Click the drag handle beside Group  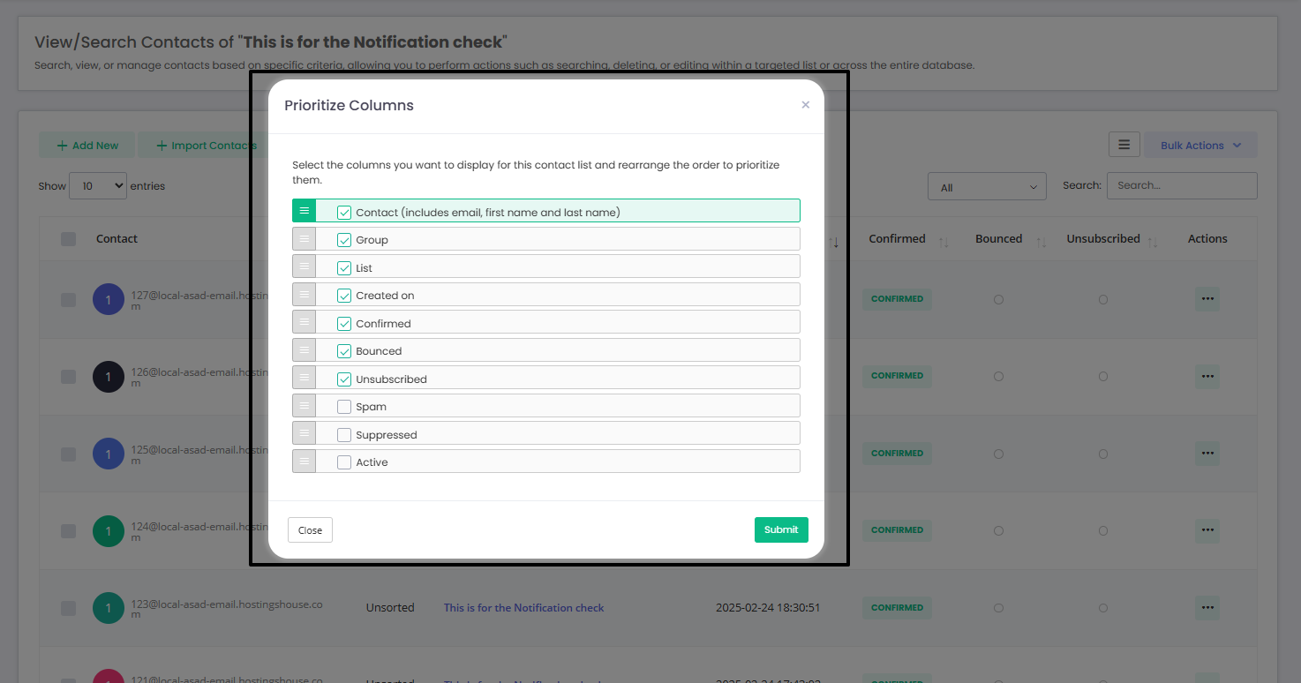[304, 239]
